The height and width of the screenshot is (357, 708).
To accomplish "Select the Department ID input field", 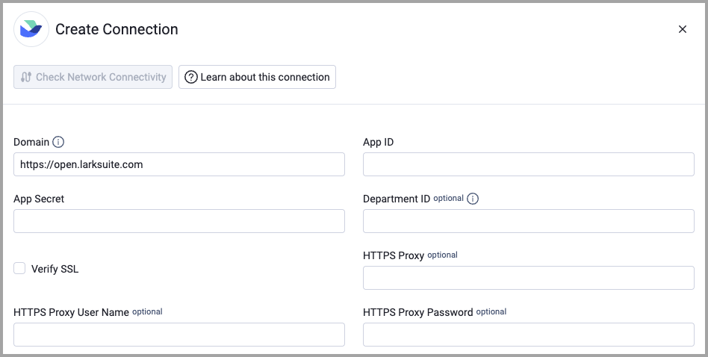I will [528, 221].
